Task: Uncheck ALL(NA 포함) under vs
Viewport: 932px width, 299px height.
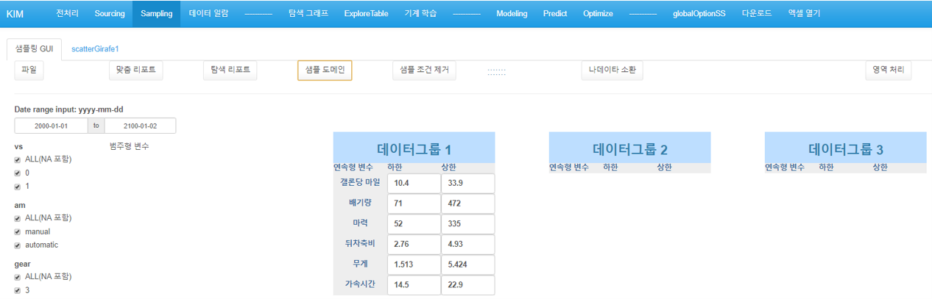Action: pyautogui.click(x=18, y=159)
